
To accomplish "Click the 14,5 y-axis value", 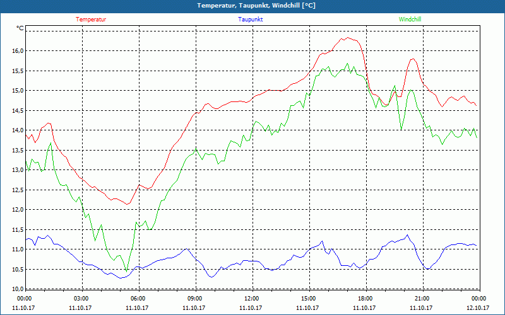I will (18, 111).
